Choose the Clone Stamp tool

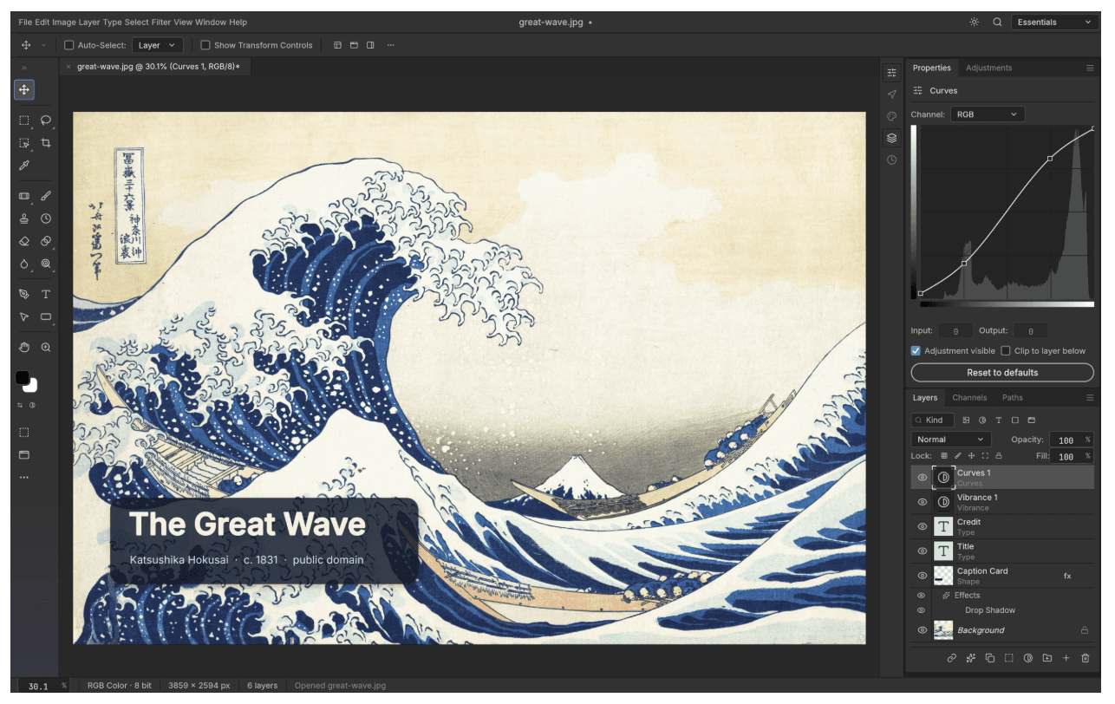coord(24,218)
